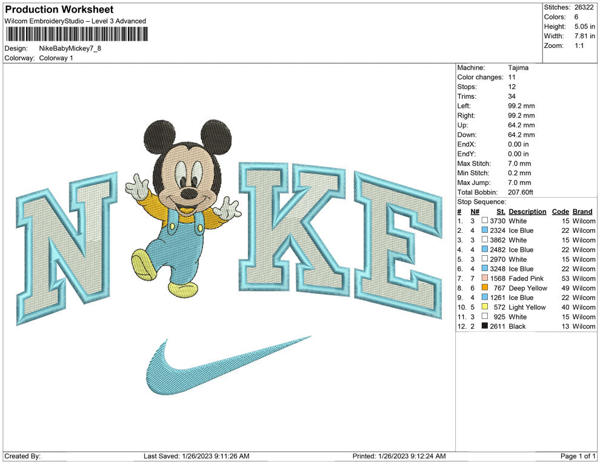This screenshot has height=462, width=600.
Task: Click 'Last Saved: 1/26/2023 9:11:26 AM' footer
Action: 196,456
